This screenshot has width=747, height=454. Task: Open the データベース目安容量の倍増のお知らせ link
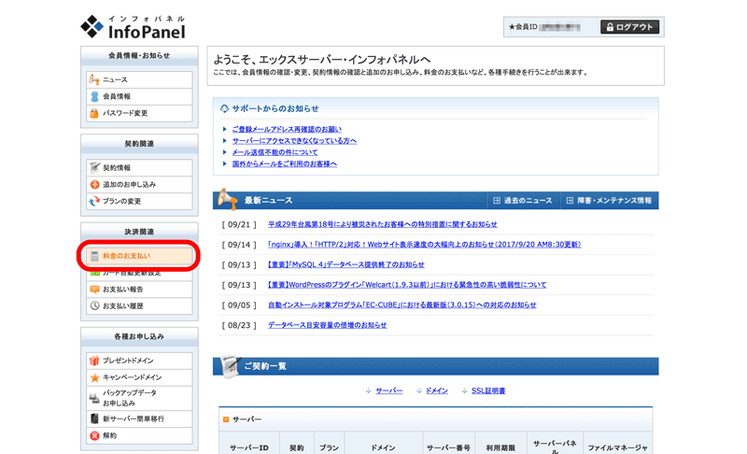[328, 325]
